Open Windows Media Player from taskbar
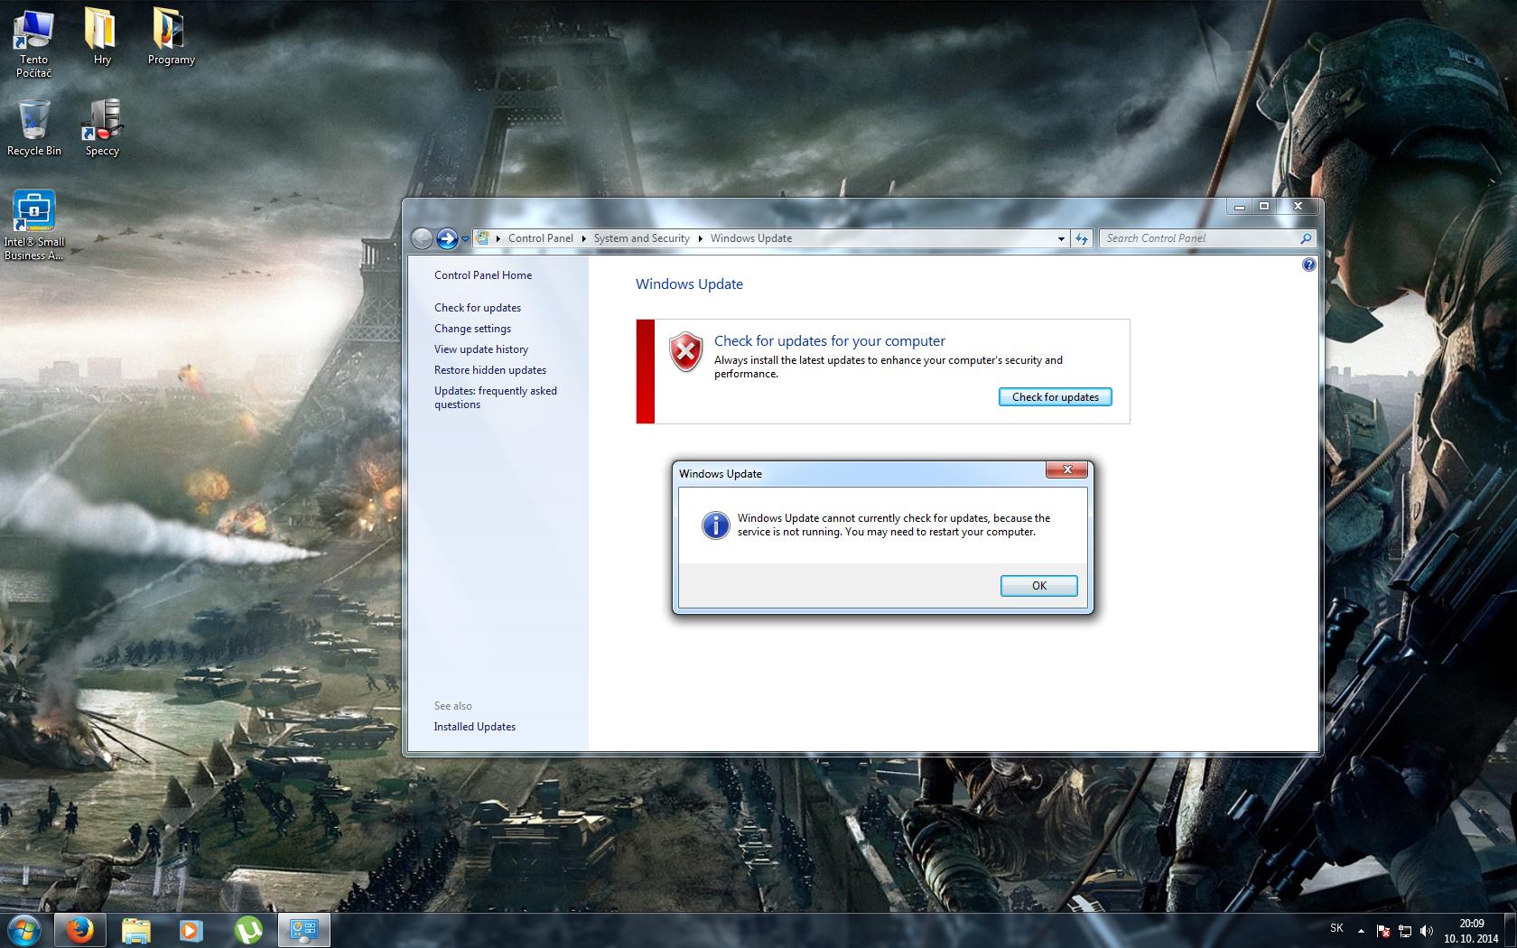The image size is (1517, 948). tap(191, 930)
